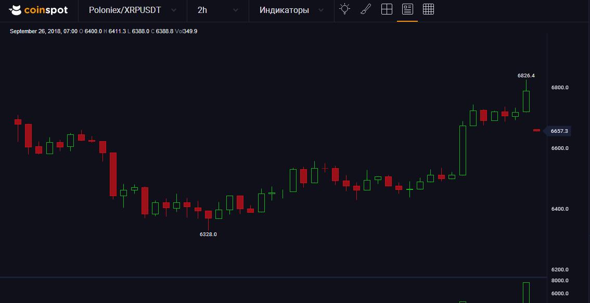Image resolution: width=590 pixels, height=303 pixels.
Task: Click the small red last-price candle
Action: tap(536, 130)
